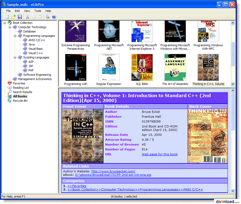This screenshot has width=241, height=204.
Task: Click the Software Engineering book icon
Action: (20, 74)
